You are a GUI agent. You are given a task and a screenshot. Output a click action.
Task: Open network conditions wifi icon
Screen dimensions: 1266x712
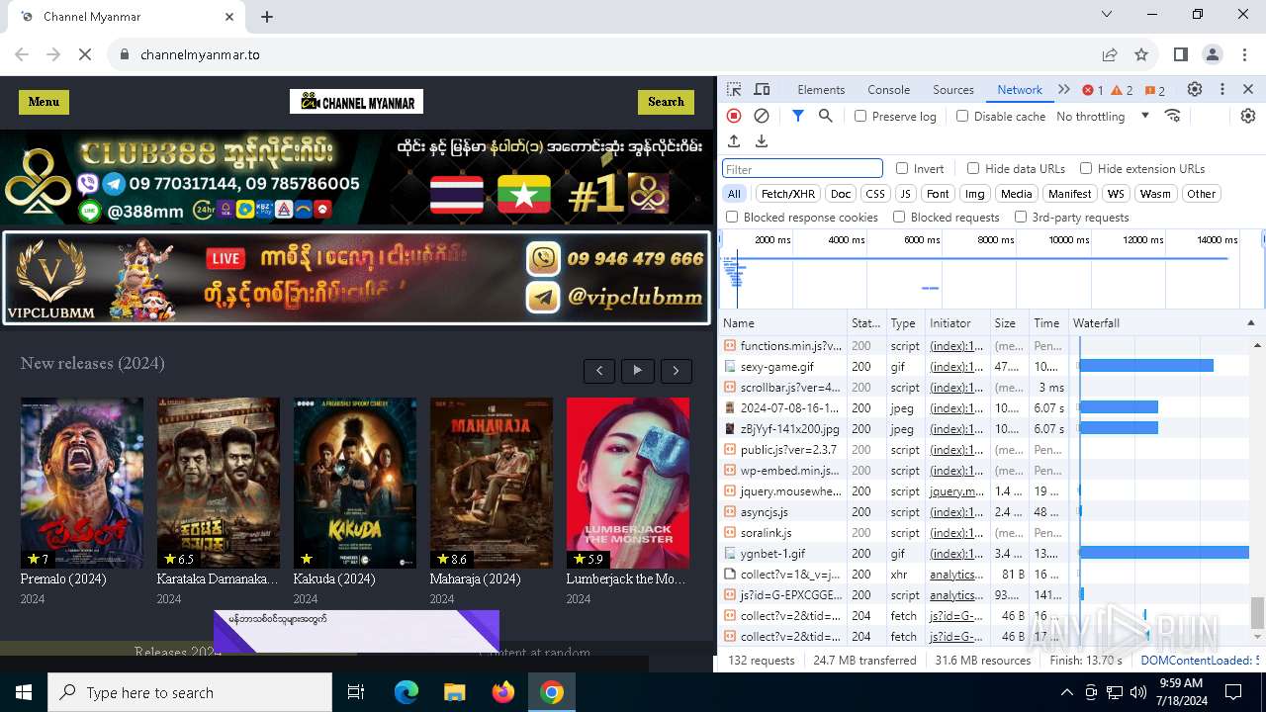(1173, 116)
